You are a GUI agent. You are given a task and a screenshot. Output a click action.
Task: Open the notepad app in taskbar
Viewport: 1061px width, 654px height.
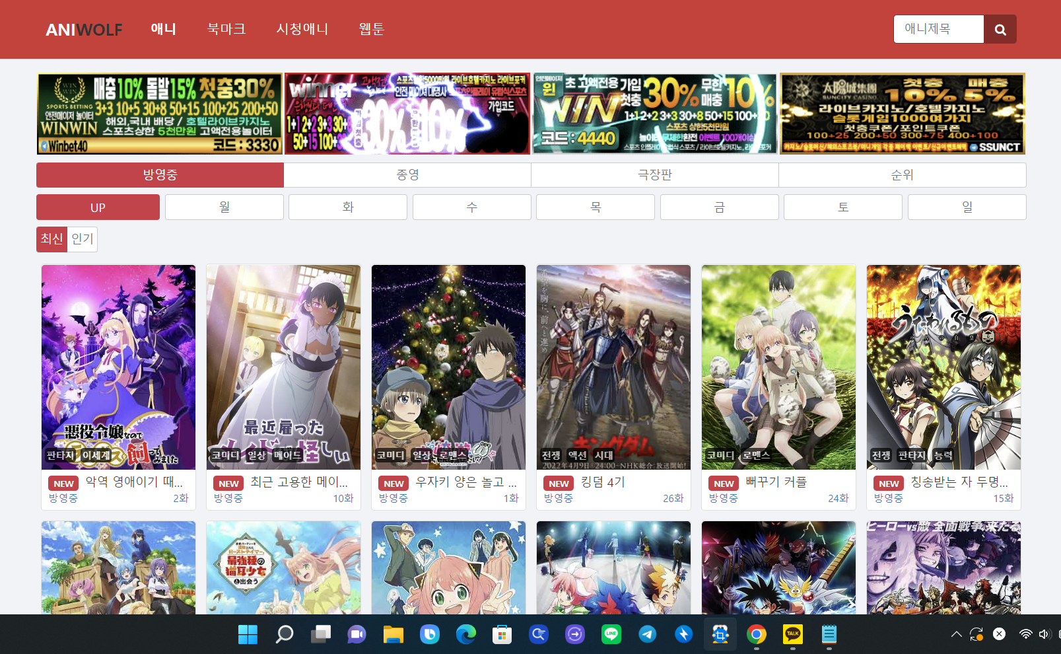(829, 635)
